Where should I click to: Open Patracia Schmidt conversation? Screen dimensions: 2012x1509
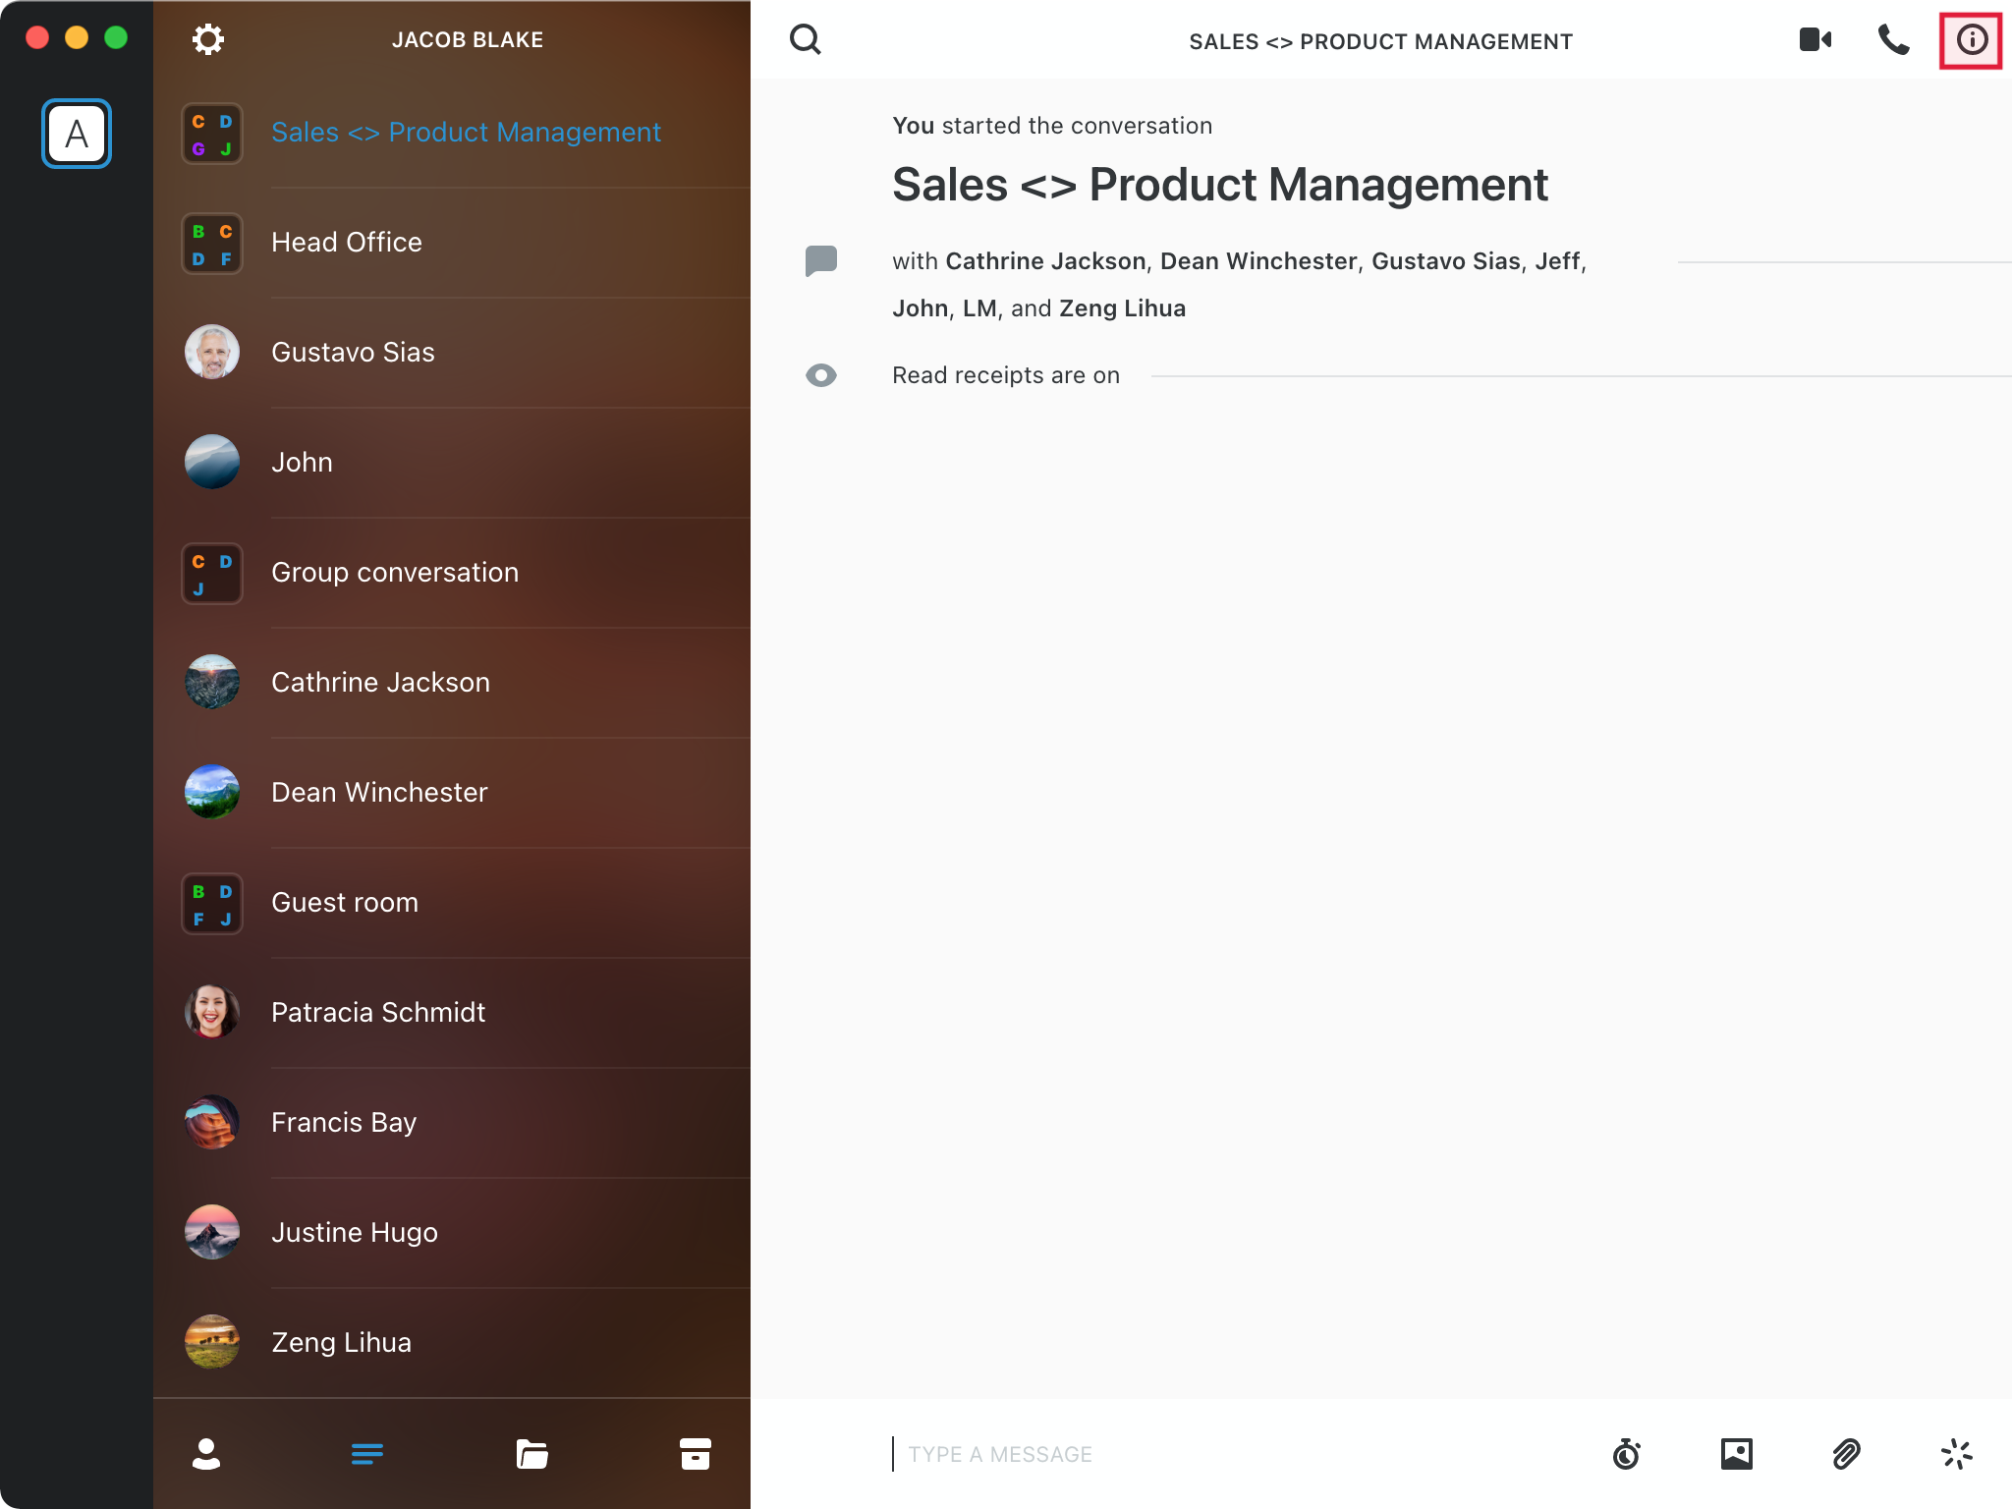point(452,1013)
